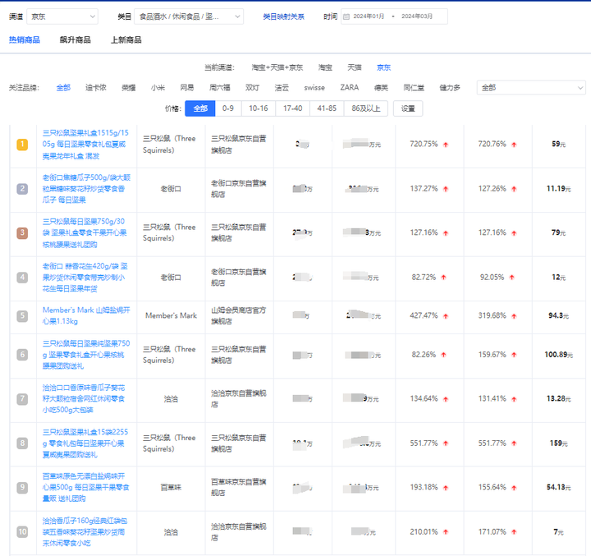591x556 pixels.
Task: Select the 全部 price range
Action: [200, 108]
